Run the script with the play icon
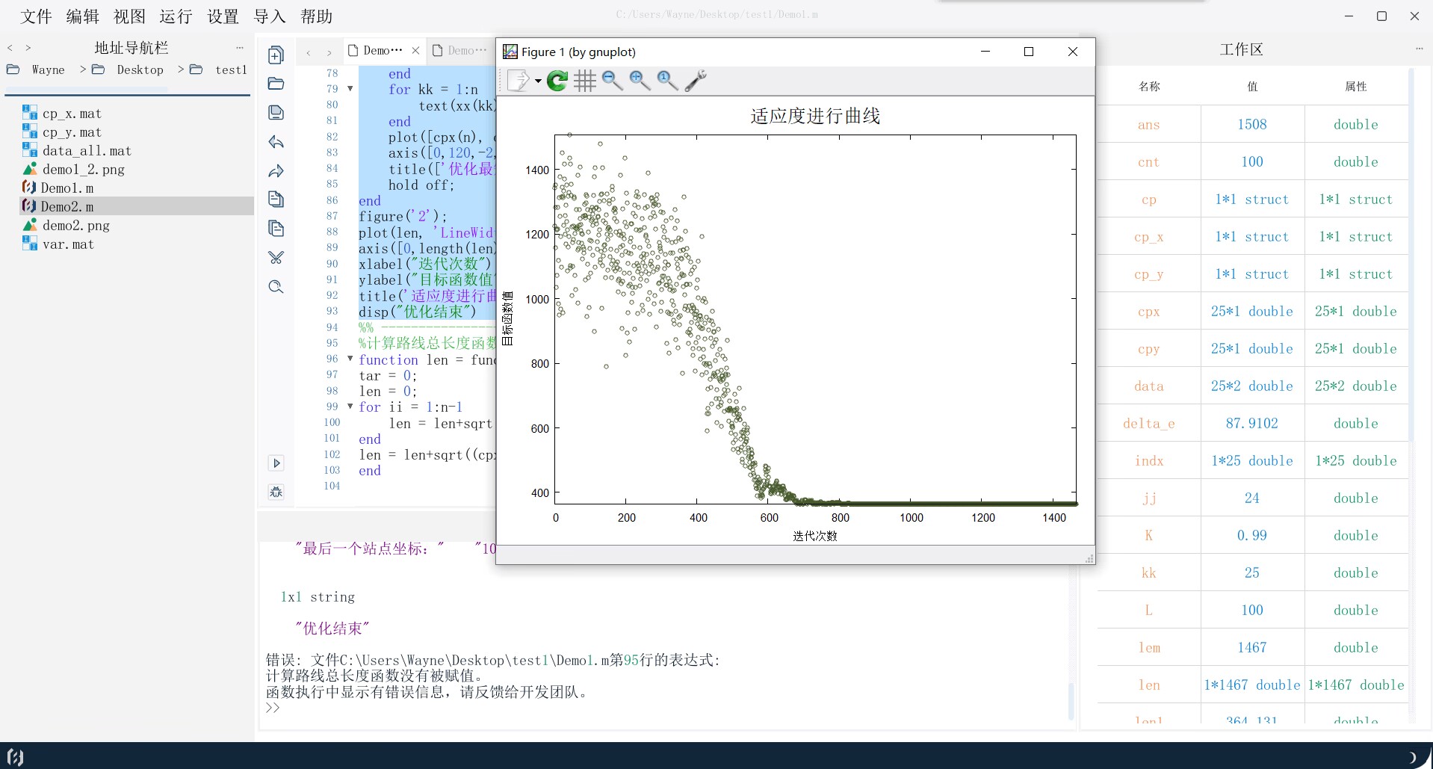The height and width of the screenshot is (769, 1433). pyautogui.click(x=276, y=463)
